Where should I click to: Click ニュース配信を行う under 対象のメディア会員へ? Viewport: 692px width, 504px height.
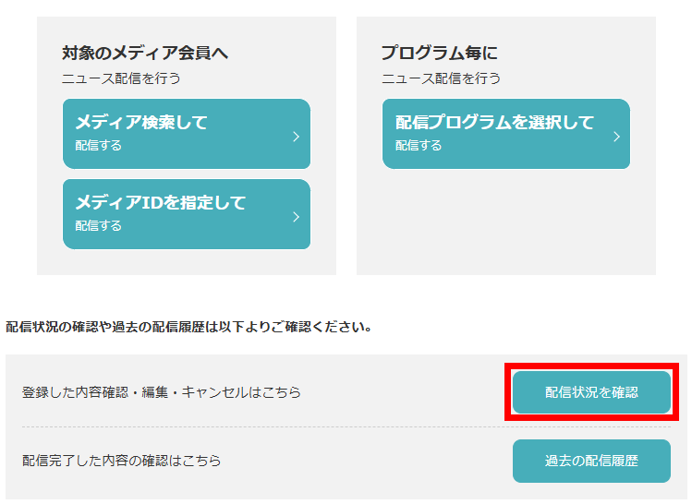point(121,78)
